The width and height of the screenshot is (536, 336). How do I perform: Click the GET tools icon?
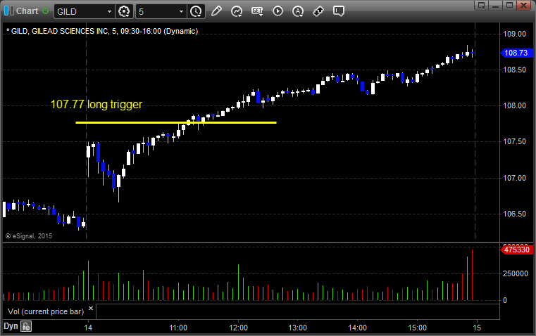(x=257, y=11)
